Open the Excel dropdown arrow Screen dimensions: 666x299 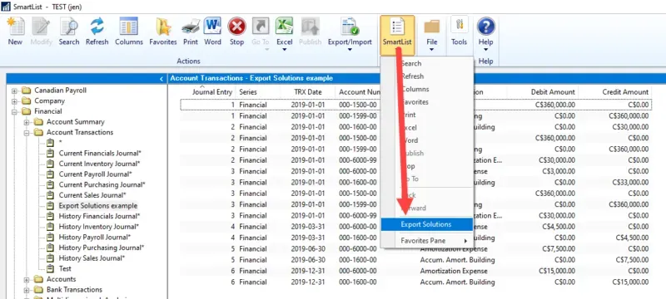[x=284, y=50]
